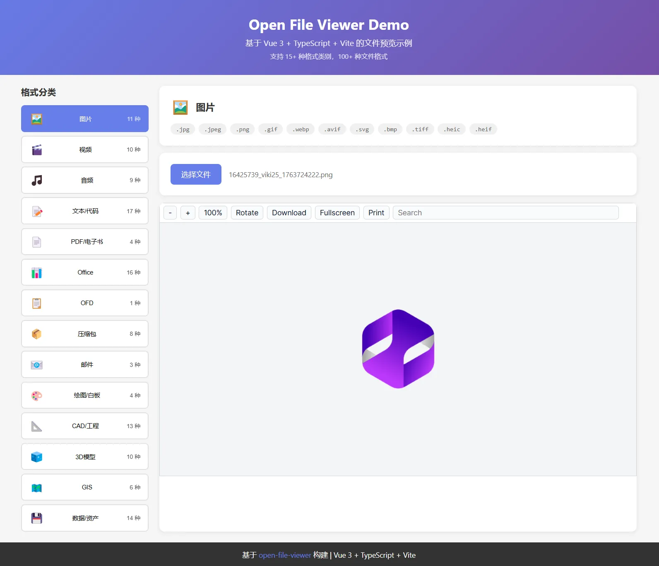Click the pencil-and-paper icon for 文本/代码
The height and width of the screenshot is (566, 659).
[37, 211]
